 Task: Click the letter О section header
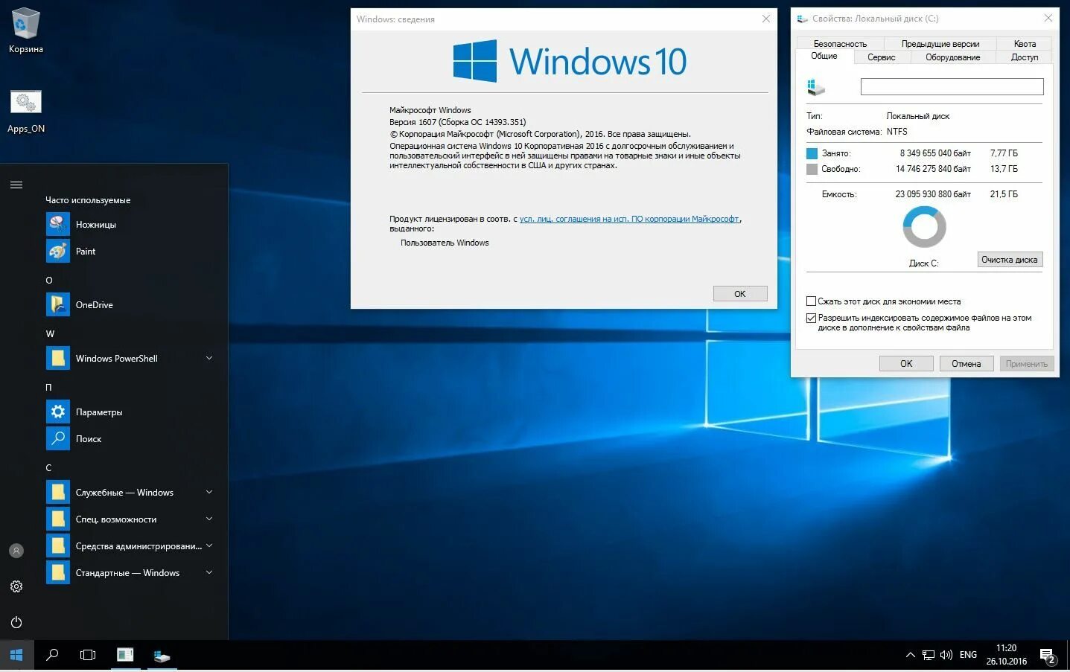coord(49,281)
